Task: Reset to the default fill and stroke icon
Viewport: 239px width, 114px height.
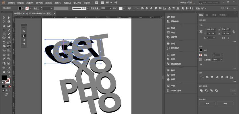Action: click(3, 83)
